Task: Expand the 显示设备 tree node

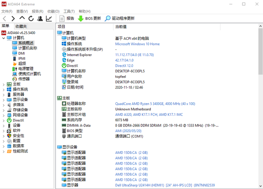Action: [4, 100]
